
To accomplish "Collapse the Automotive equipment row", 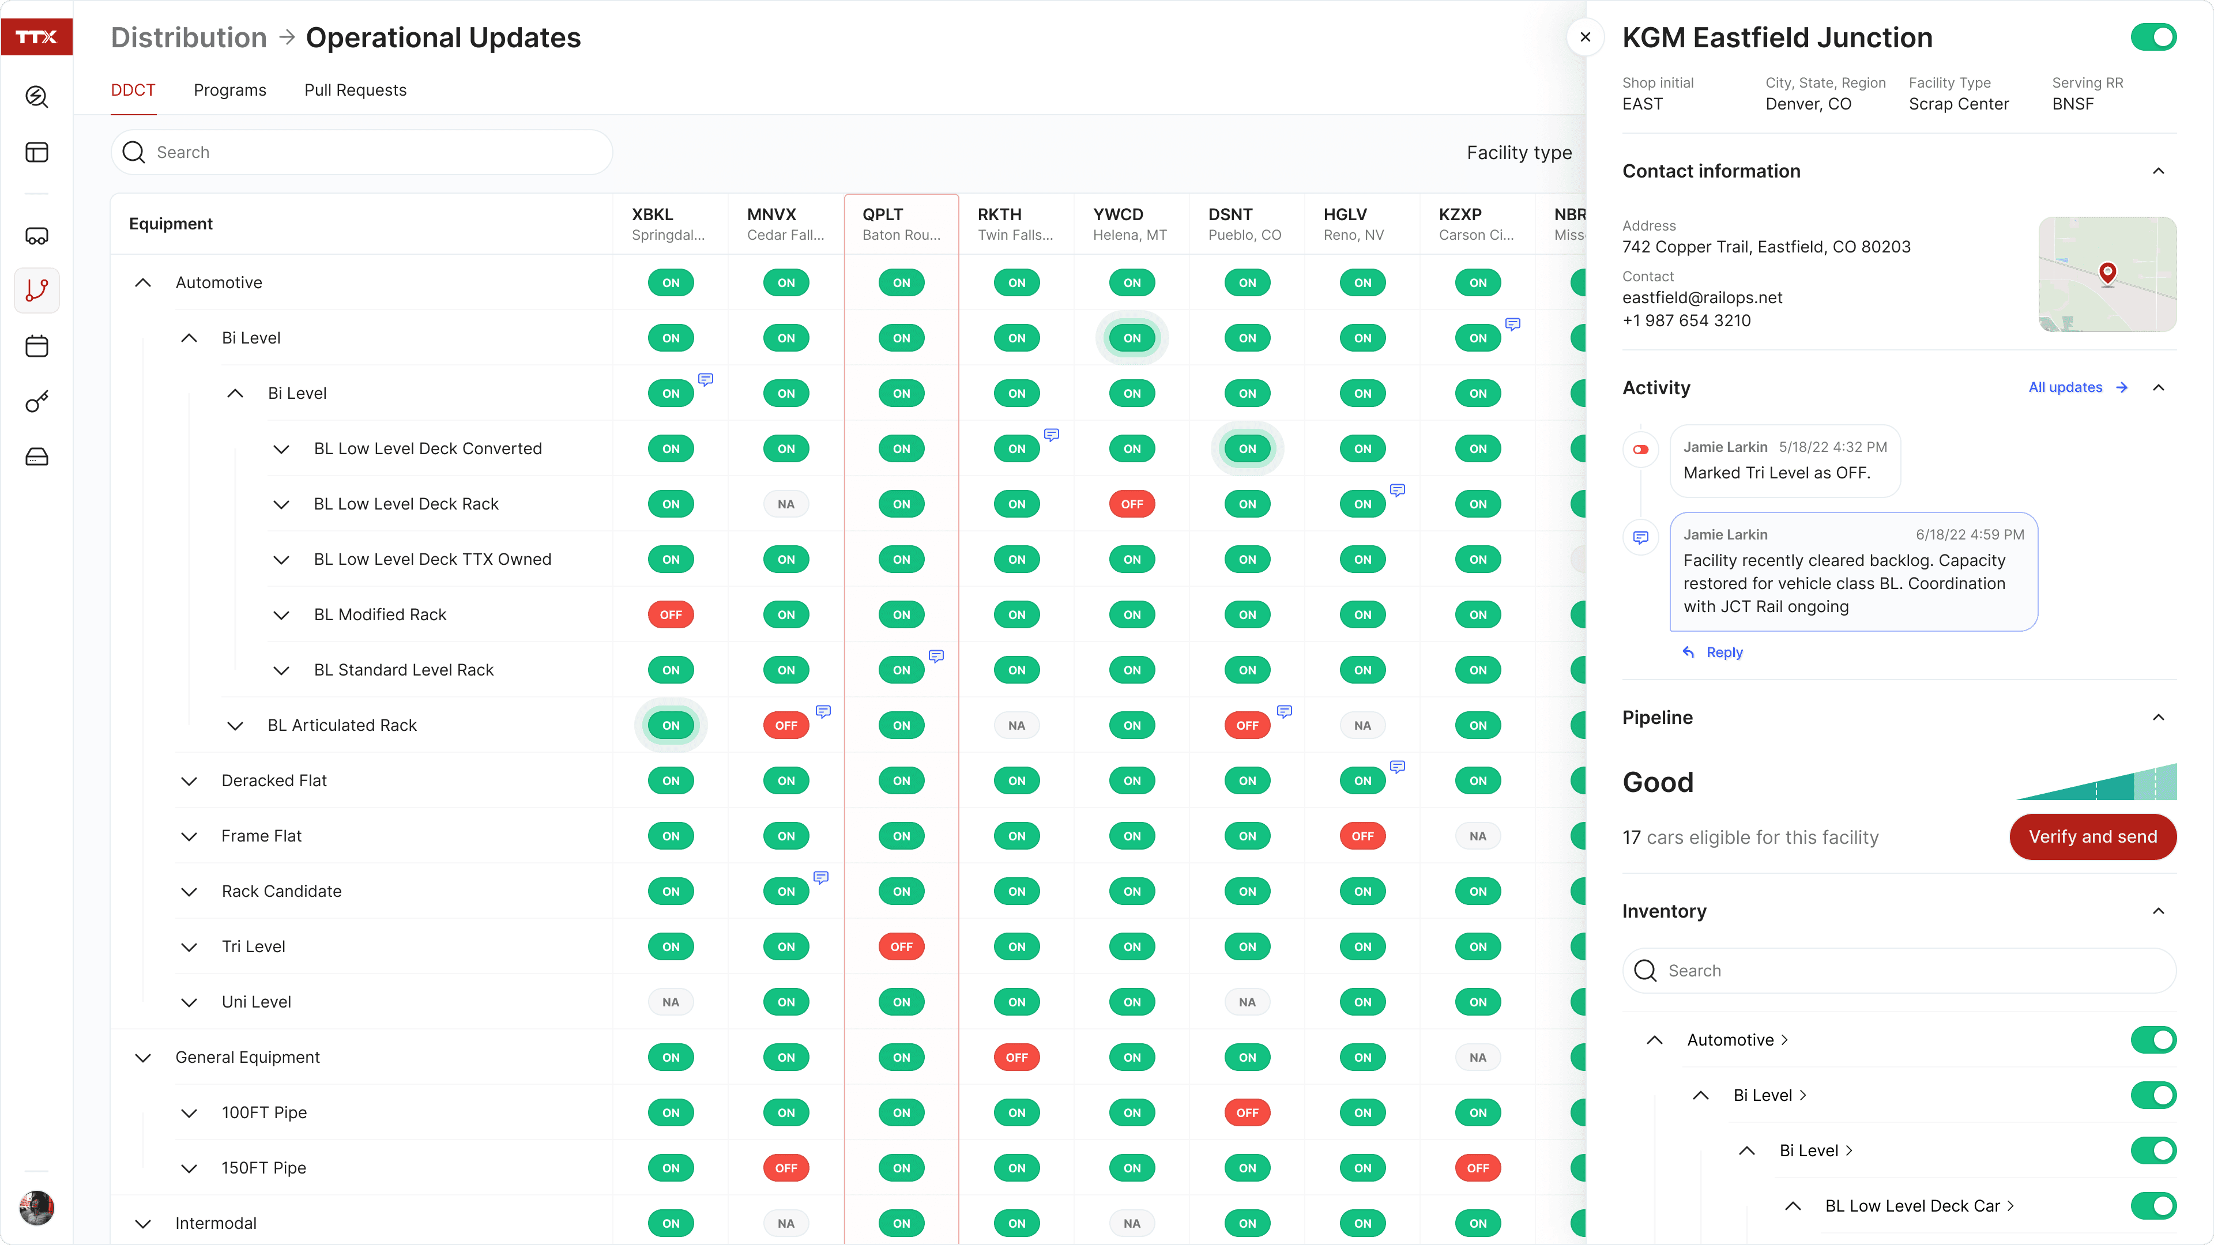I will click(144, 282).
